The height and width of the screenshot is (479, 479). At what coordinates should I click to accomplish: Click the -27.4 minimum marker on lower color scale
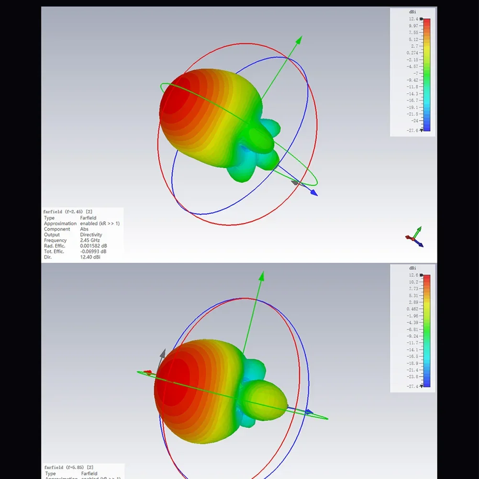click(422, 387)
